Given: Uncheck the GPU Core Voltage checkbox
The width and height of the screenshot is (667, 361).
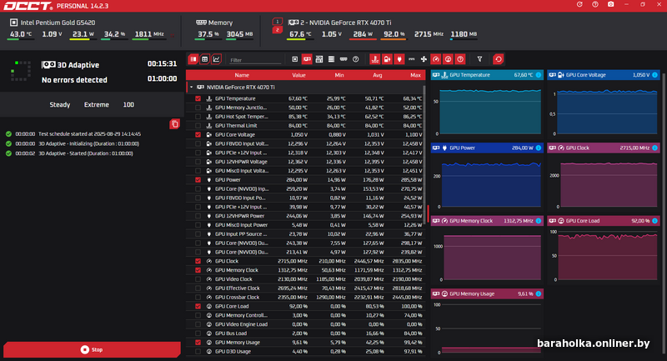Looking at the screenshot, I should 198,135.
